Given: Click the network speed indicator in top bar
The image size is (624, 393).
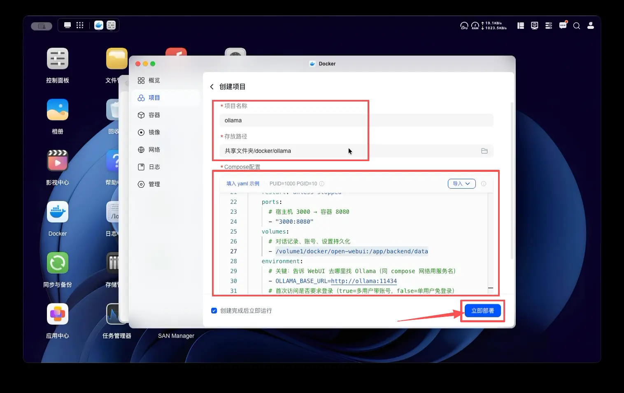Looking at the screenshot, I should 494,25.
